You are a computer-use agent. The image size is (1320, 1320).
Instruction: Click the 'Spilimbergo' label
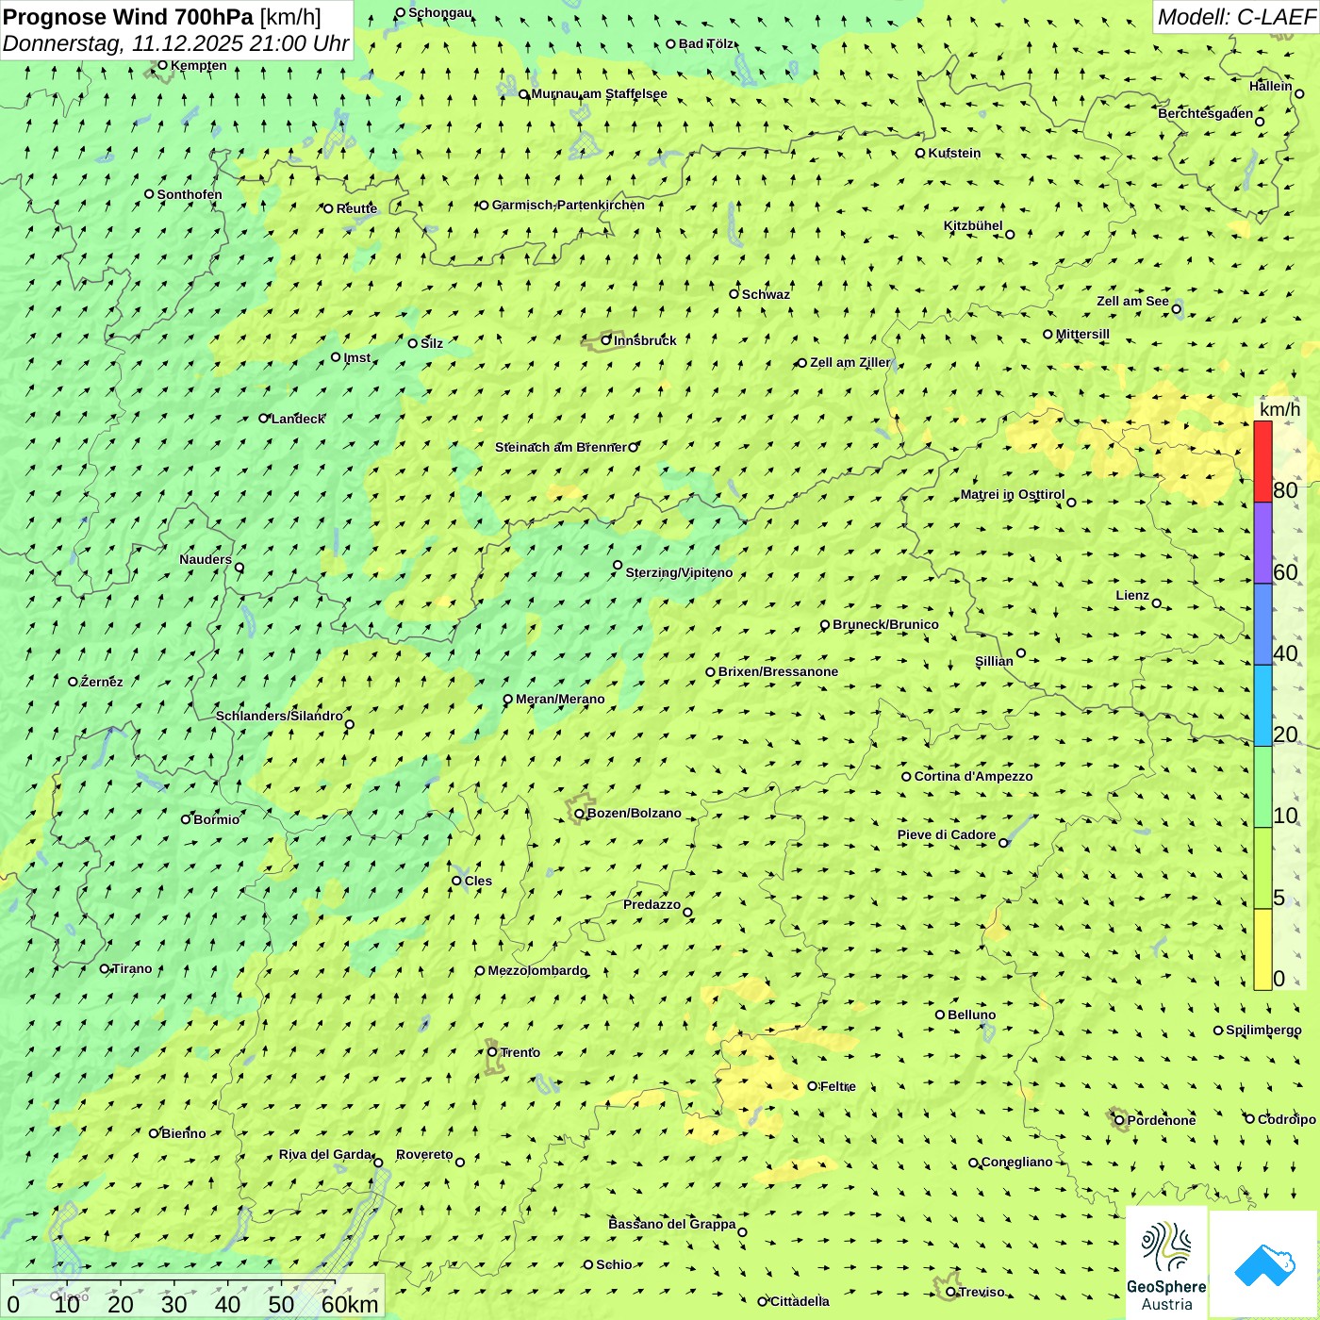[1263, 1030]
